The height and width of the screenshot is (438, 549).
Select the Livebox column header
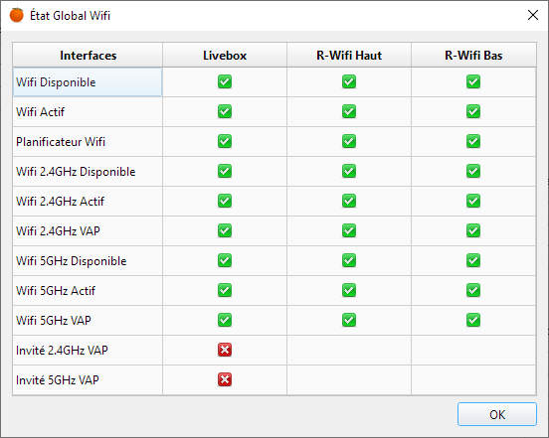pyautogui.click(x=225, y=55)
